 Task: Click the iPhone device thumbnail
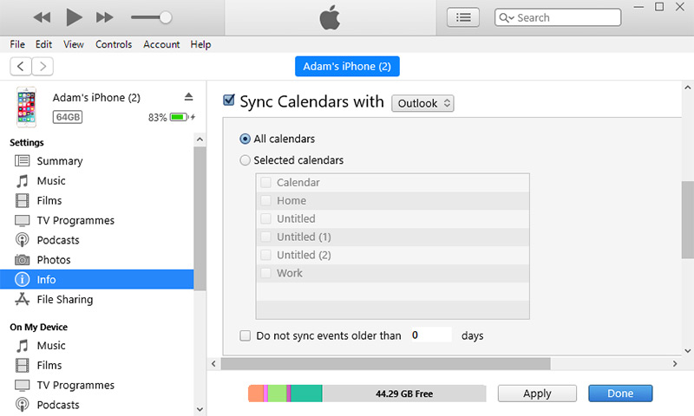click(x=27, y=107)
